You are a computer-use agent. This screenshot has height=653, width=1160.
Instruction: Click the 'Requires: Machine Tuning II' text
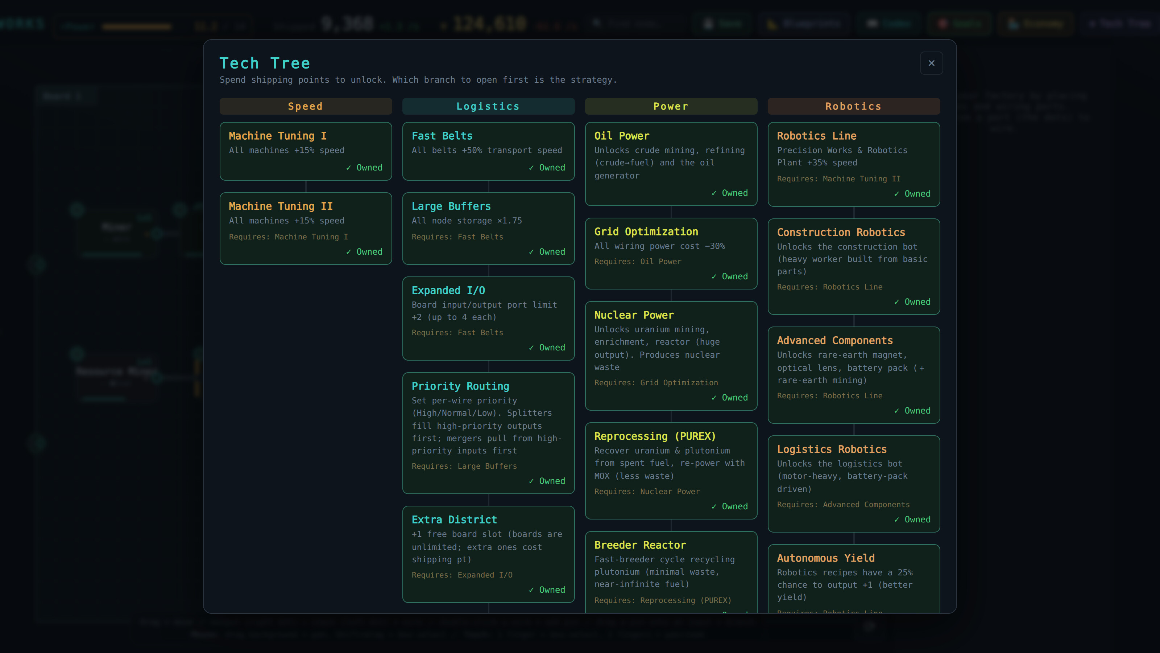click(x=838, y=179)
